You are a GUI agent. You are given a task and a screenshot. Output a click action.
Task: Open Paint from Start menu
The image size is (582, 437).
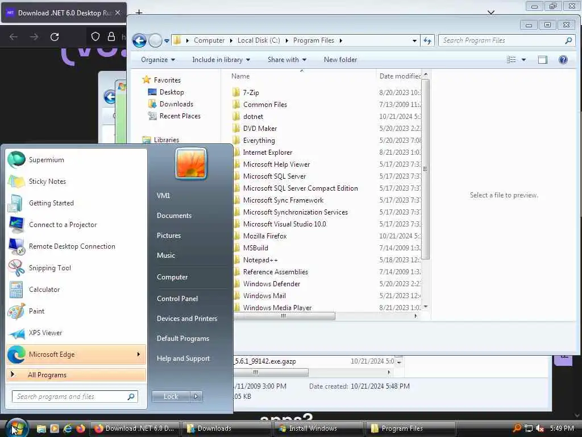tap(76, 311)
